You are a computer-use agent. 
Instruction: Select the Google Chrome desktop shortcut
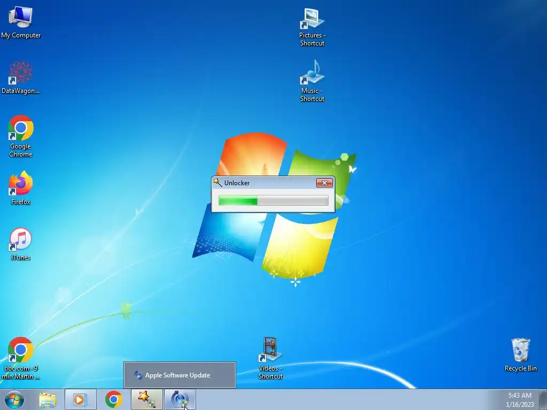tap(21, 136)
